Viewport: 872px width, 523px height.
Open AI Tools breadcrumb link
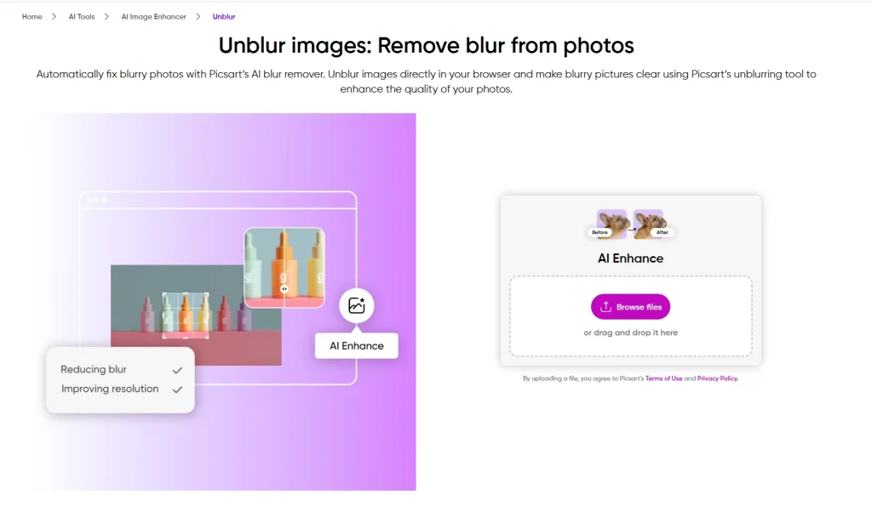click(x=82, y=17)
